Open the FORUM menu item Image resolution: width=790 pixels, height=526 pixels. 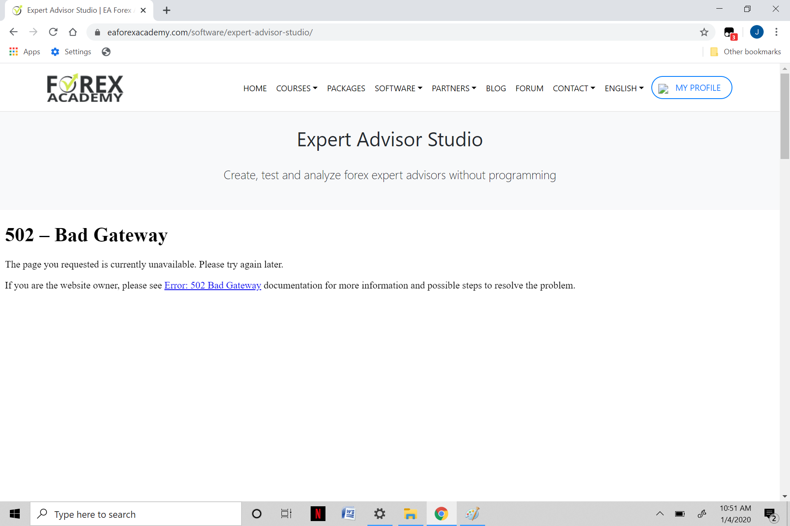tap(529, 88)
